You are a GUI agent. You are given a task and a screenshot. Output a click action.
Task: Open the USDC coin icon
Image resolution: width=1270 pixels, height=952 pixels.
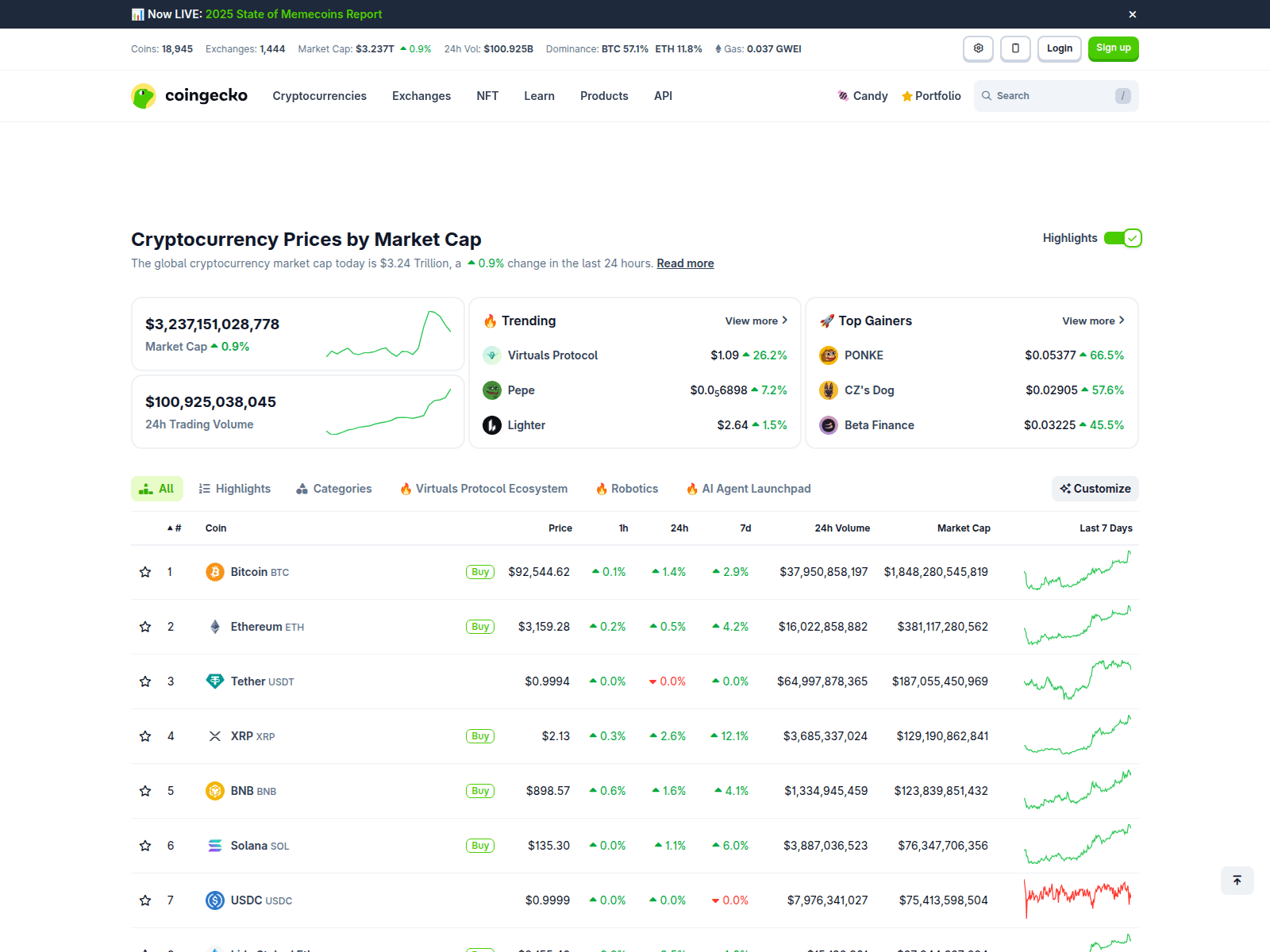pos(215,900)
